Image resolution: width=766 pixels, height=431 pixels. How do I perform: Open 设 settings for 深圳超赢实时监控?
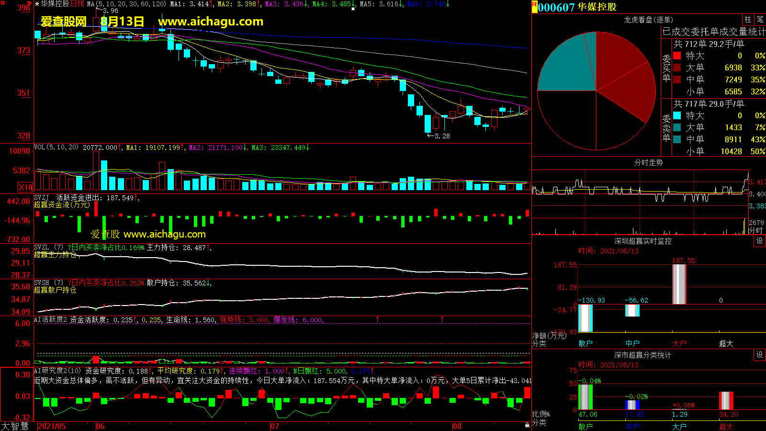(759, 241)
